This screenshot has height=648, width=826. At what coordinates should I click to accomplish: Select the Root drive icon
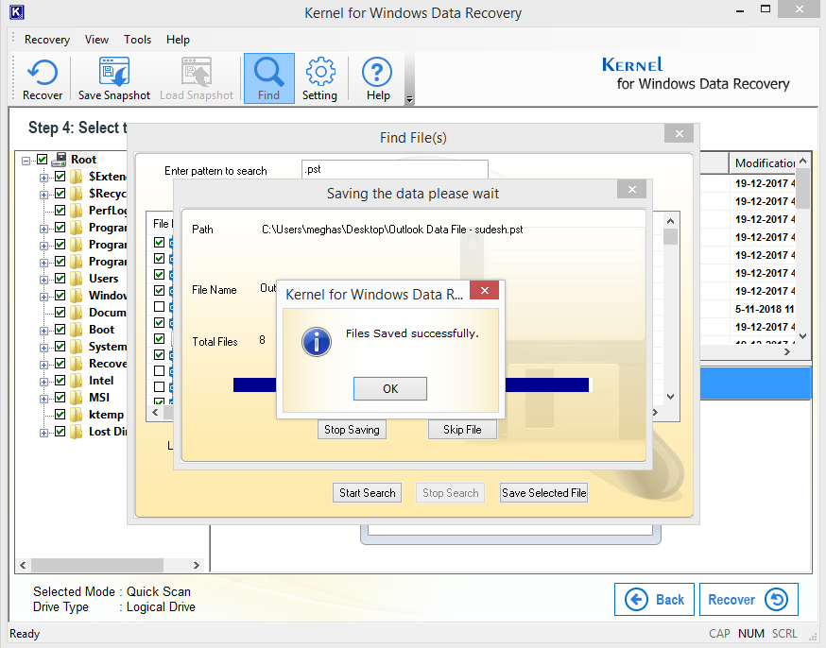click(59, 159)
